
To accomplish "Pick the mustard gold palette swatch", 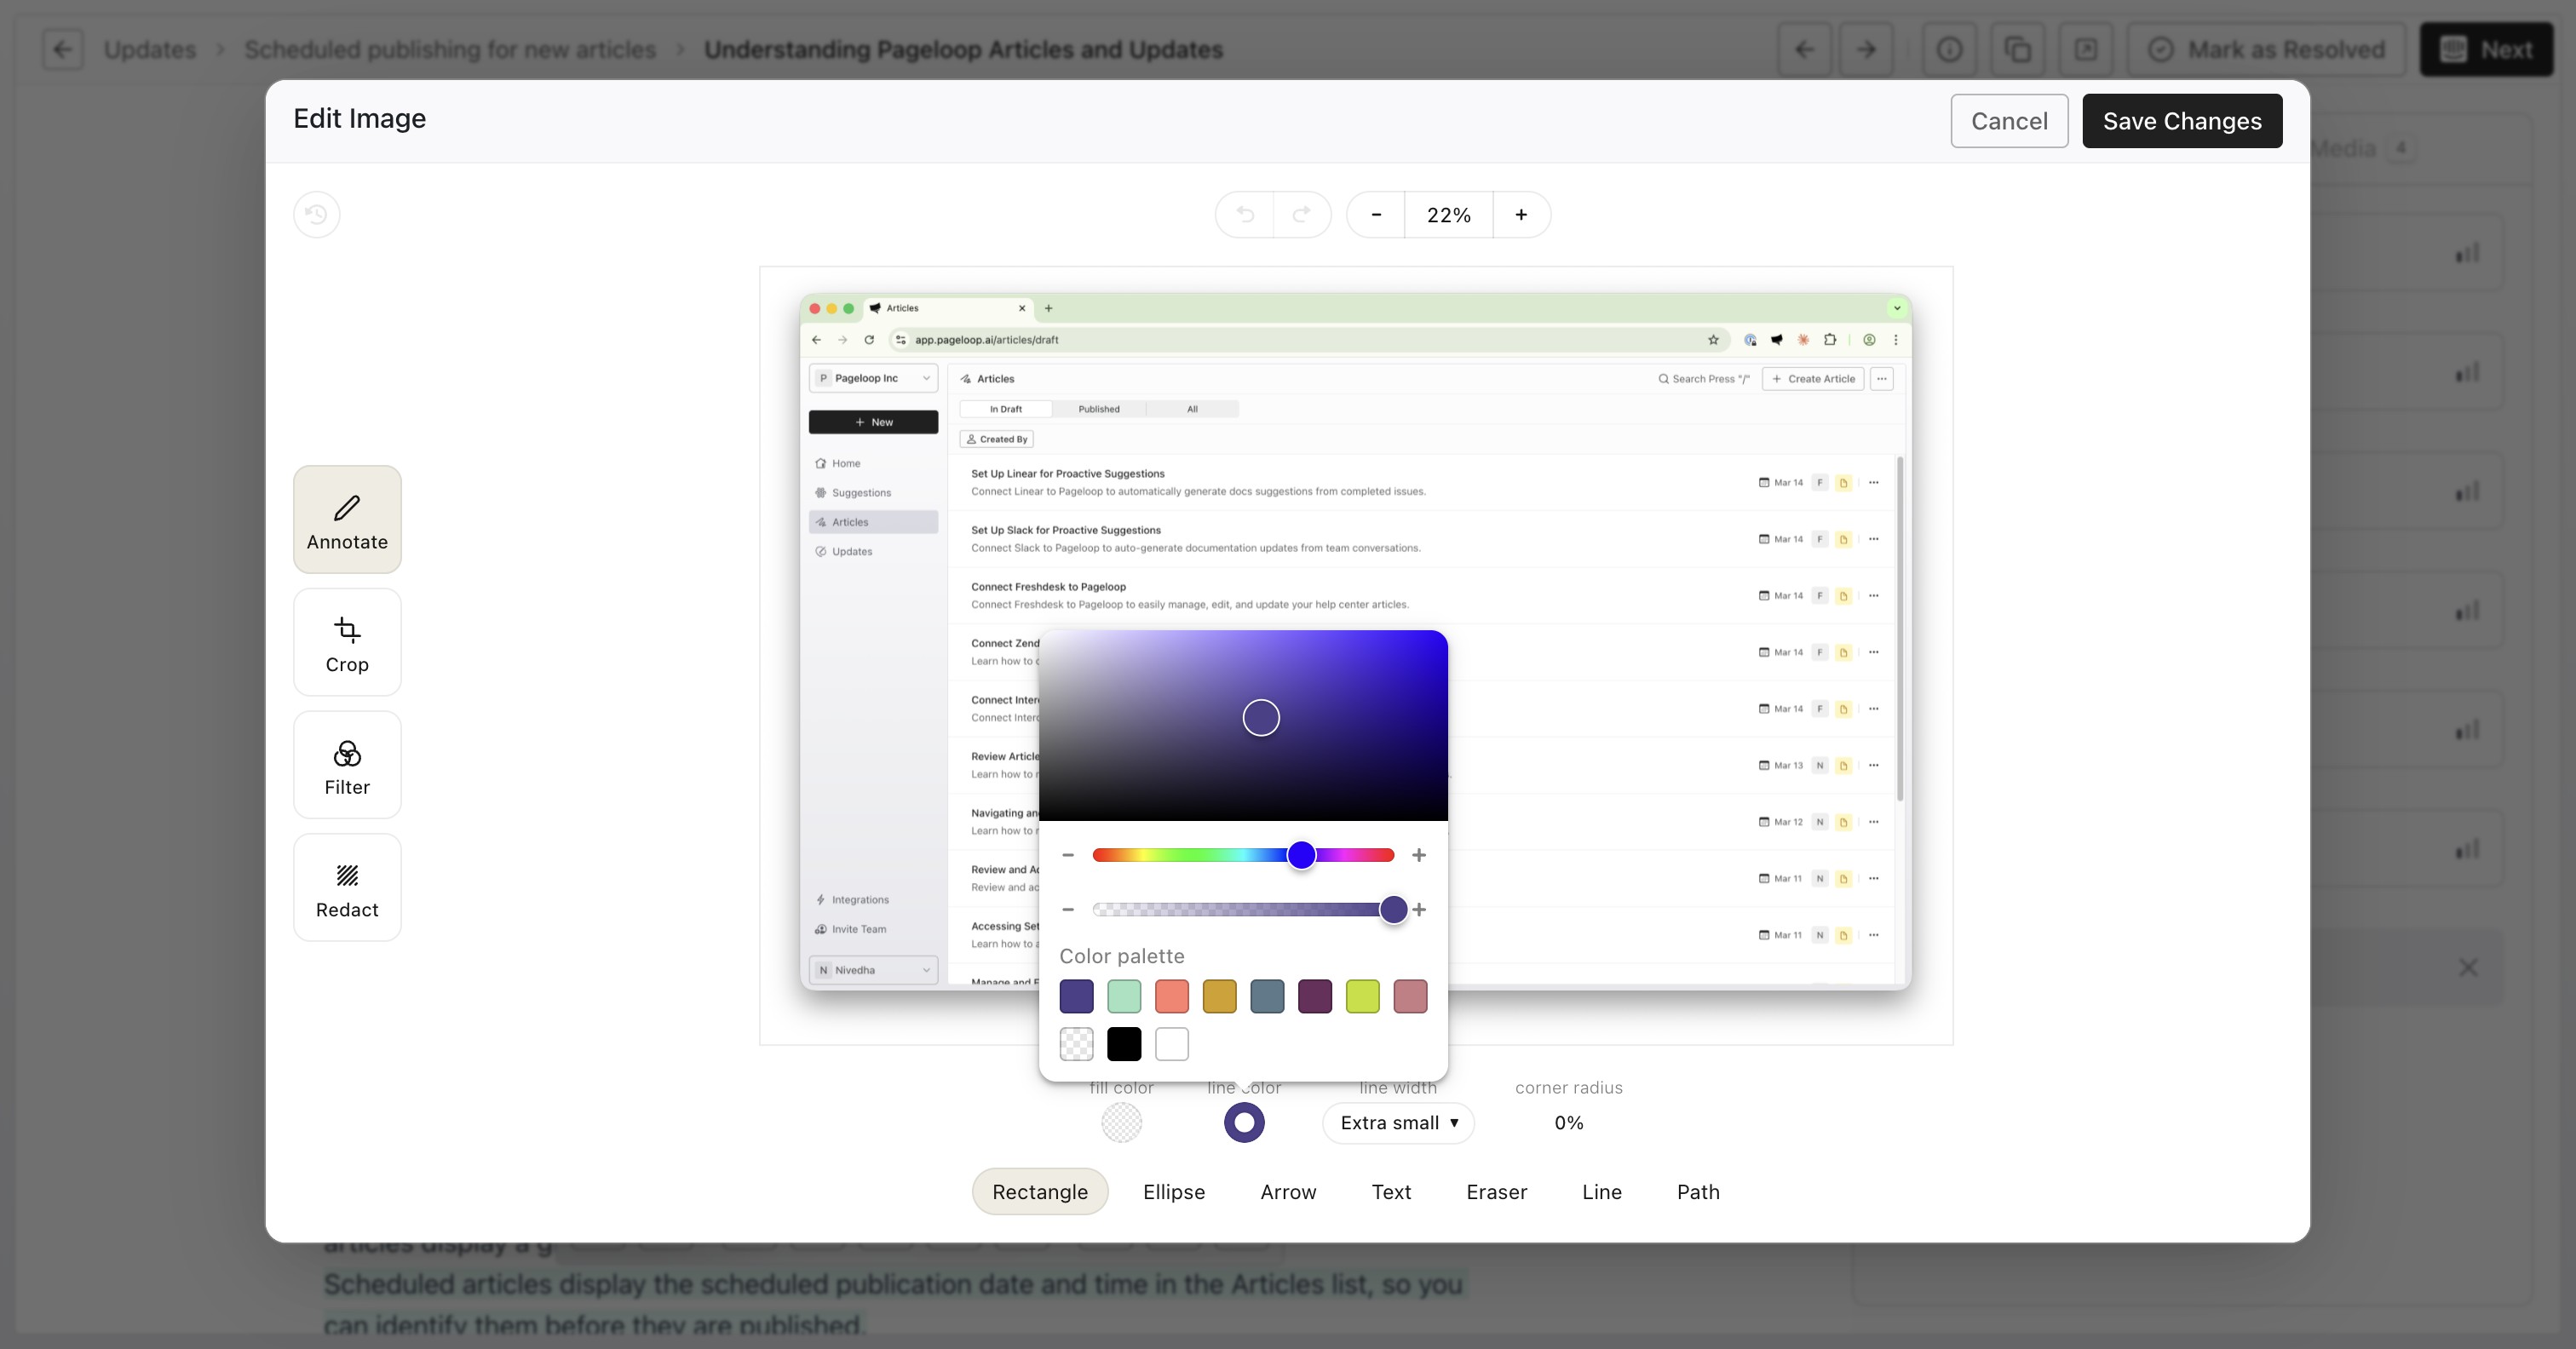I will coord(1220,996).
